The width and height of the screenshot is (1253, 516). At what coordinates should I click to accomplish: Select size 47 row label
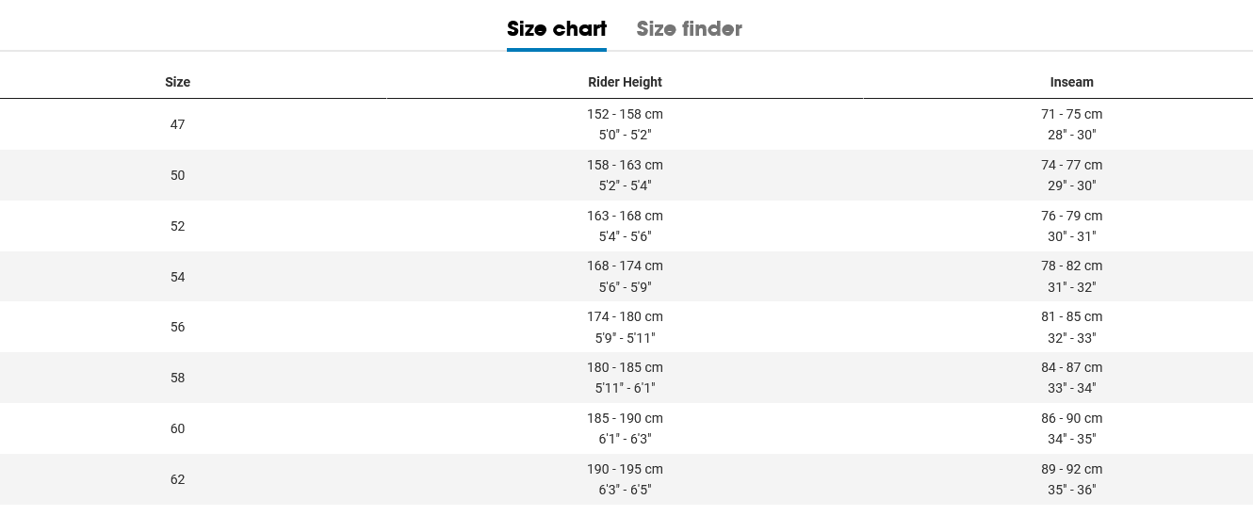177,124
